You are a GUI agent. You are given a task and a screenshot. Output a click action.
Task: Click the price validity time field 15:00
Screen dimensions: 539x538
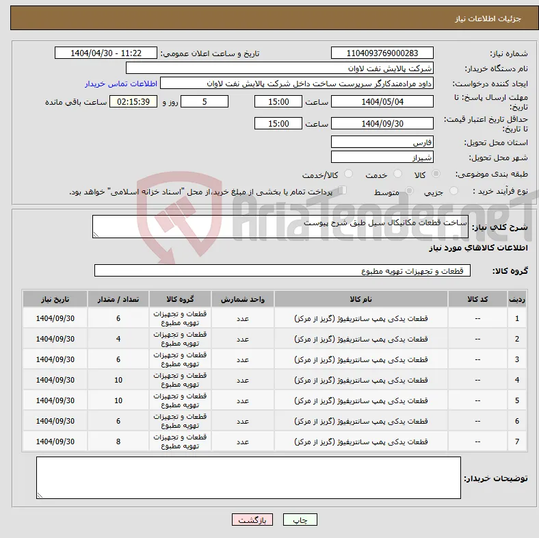point(278,123)
